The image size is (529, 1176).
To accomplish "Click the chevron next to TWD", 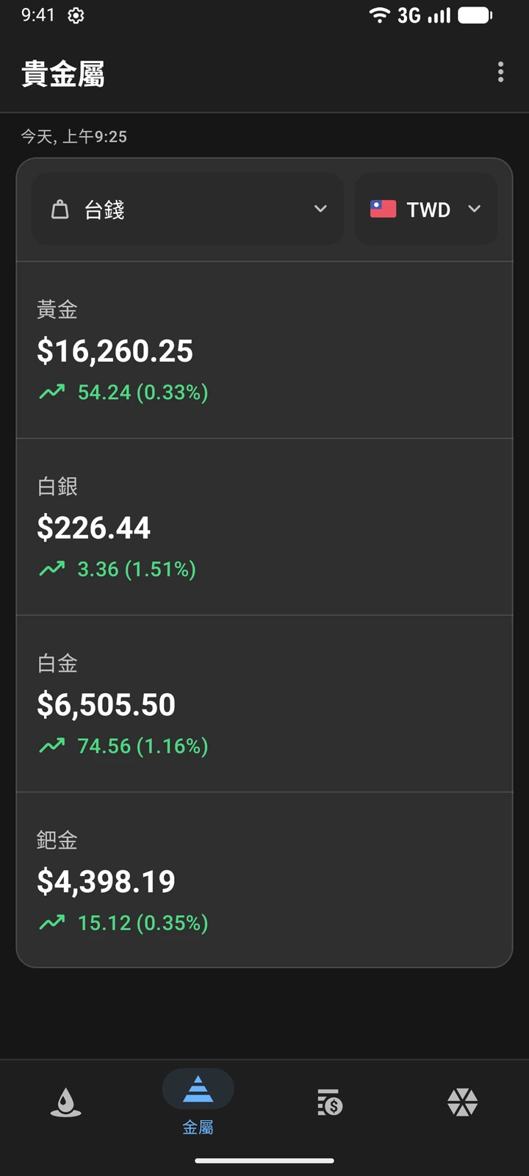I will point(475,209).
